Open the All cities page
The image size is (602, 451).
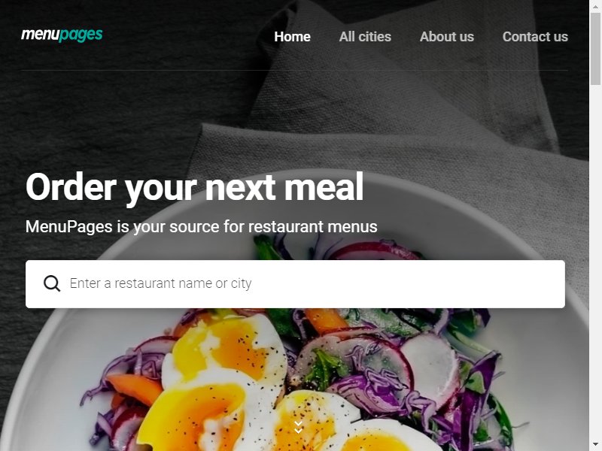click(365, 37)
